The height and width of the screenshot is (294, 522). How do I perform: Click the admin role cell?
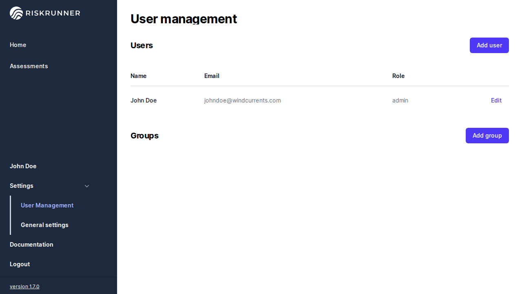400,100
